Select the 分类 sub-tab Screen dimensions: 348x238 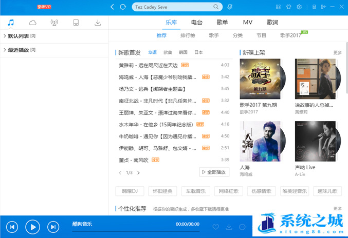(x=237, y=35)
